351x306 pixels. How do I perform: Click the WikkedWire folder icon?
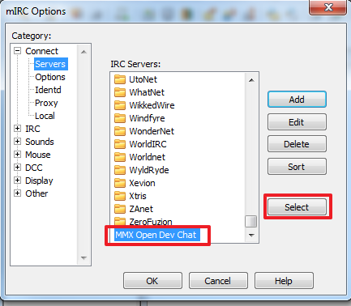pos(120,105)
